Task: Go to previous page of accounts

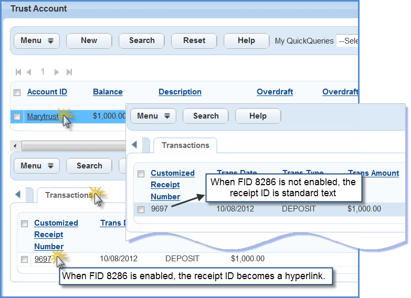Action: pyautogui.click(x=29, y=72)
